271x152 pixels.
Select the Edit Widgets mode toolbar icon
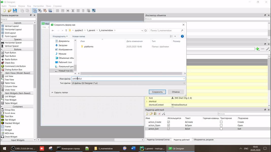click(35, 11)
